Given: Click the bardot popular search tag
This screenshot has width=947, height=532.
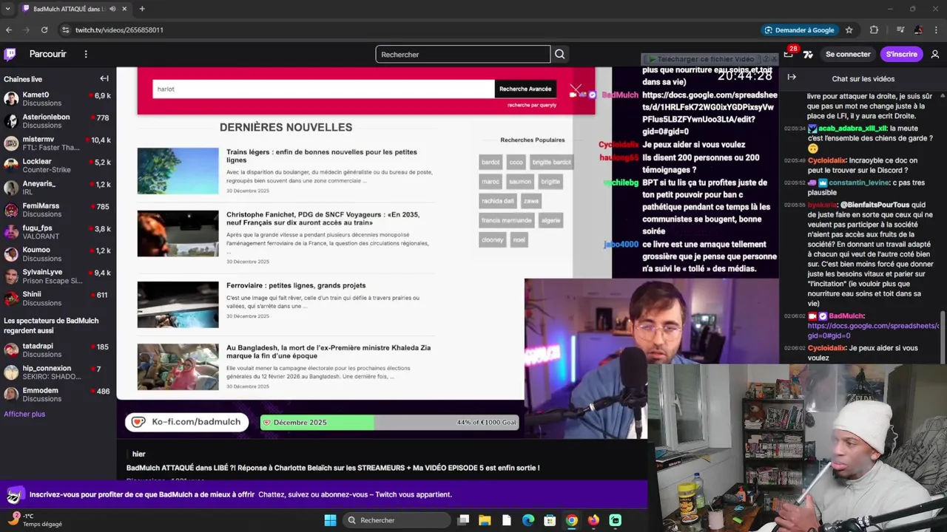Looking at the screenshot, I should coord(491,162).
